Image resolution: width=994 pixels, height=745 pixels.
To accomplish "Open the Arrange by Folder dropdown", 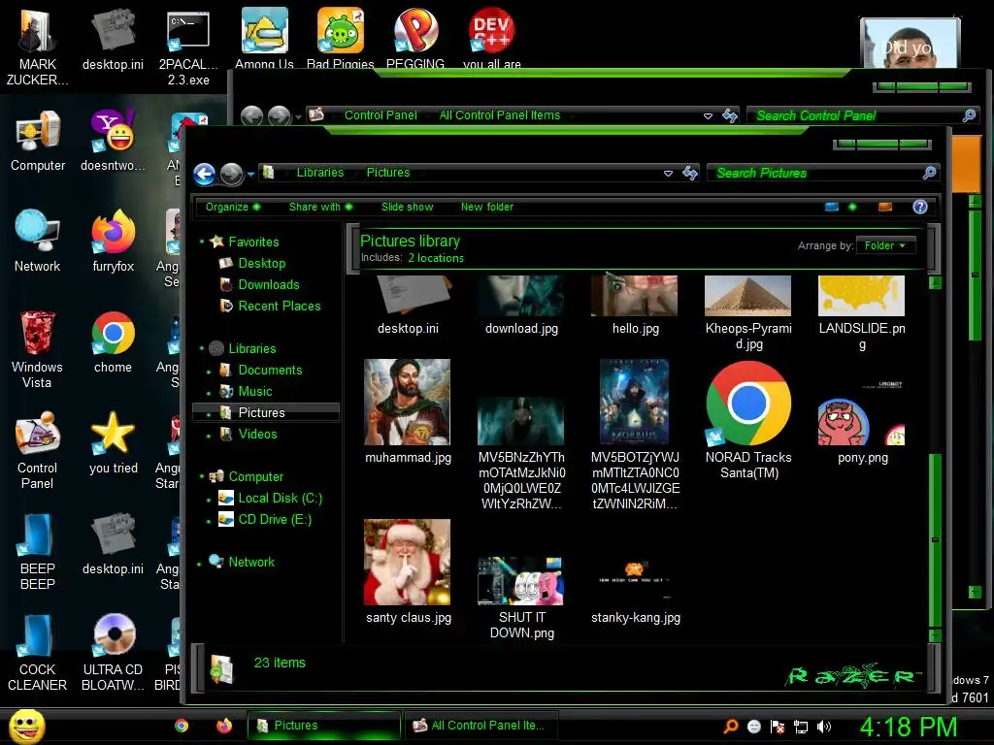I will point(885,245).
